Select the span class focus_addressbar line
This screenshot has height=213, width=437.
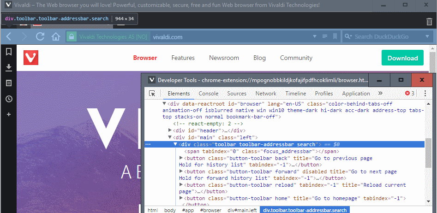(x=262, y=151)
